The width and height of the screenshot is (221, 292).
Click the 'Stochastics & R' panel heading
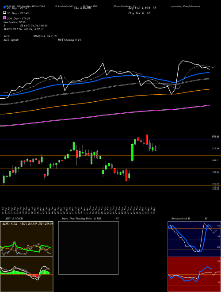[x=180, y=219]
